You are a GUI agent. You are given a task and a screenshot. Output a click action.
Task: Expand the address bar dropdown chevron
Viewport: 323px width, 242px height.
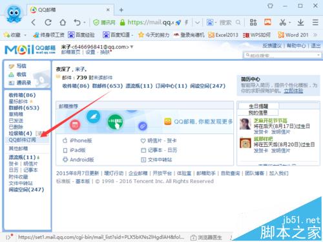[197, 23]
